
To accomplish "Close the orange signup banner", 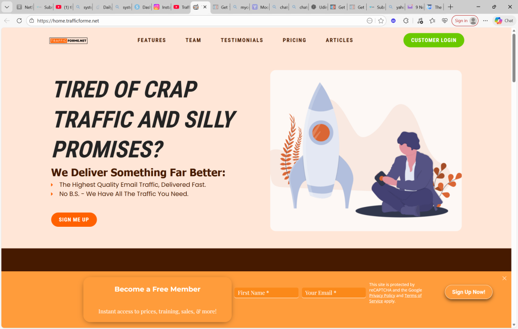I will (x=504, y=278).
